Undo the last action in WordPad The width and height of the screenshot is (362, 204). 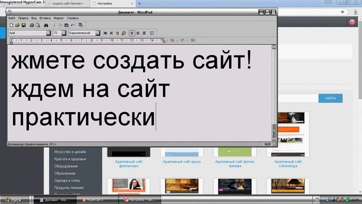pos(73,25)
